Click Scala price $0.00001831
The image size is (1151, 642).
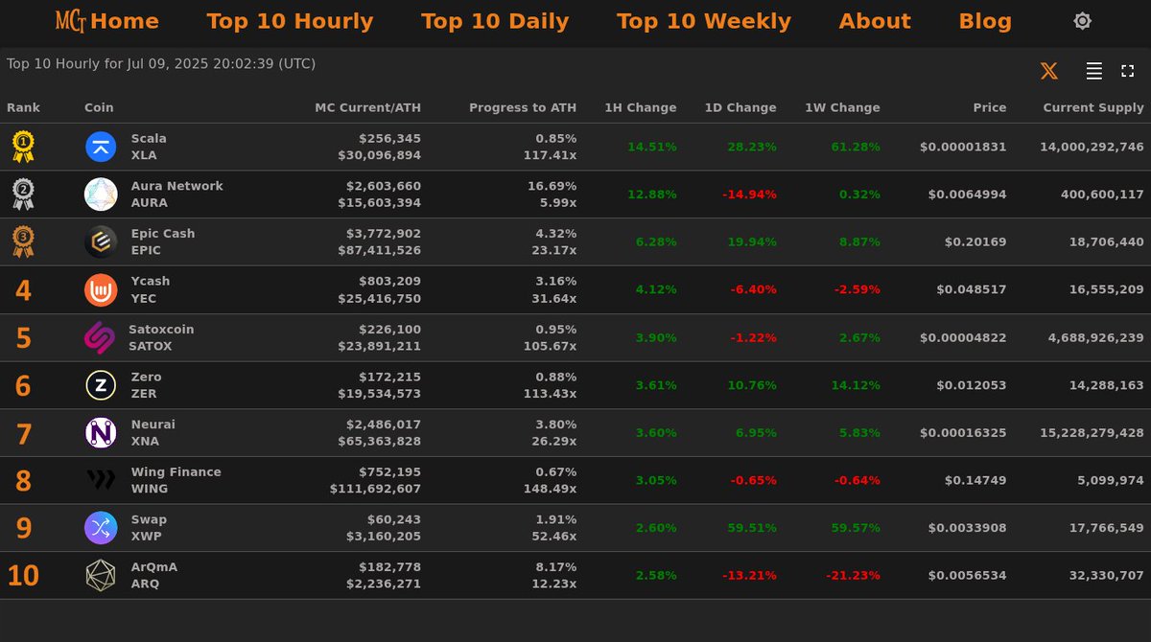pyautogui.click(x=963, y=147)
